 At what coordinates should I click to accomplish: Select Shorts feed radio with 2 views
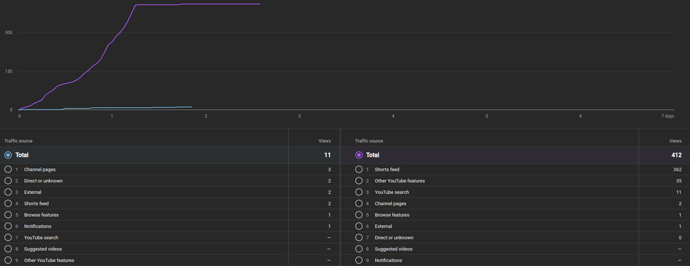(8, 203)
